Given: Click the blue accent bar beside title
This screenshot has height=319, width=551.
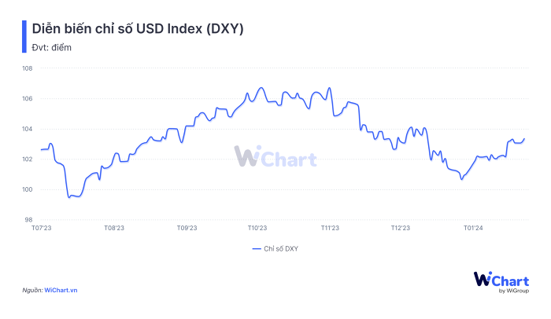Looking at the screenshot, I should [24, 36].
